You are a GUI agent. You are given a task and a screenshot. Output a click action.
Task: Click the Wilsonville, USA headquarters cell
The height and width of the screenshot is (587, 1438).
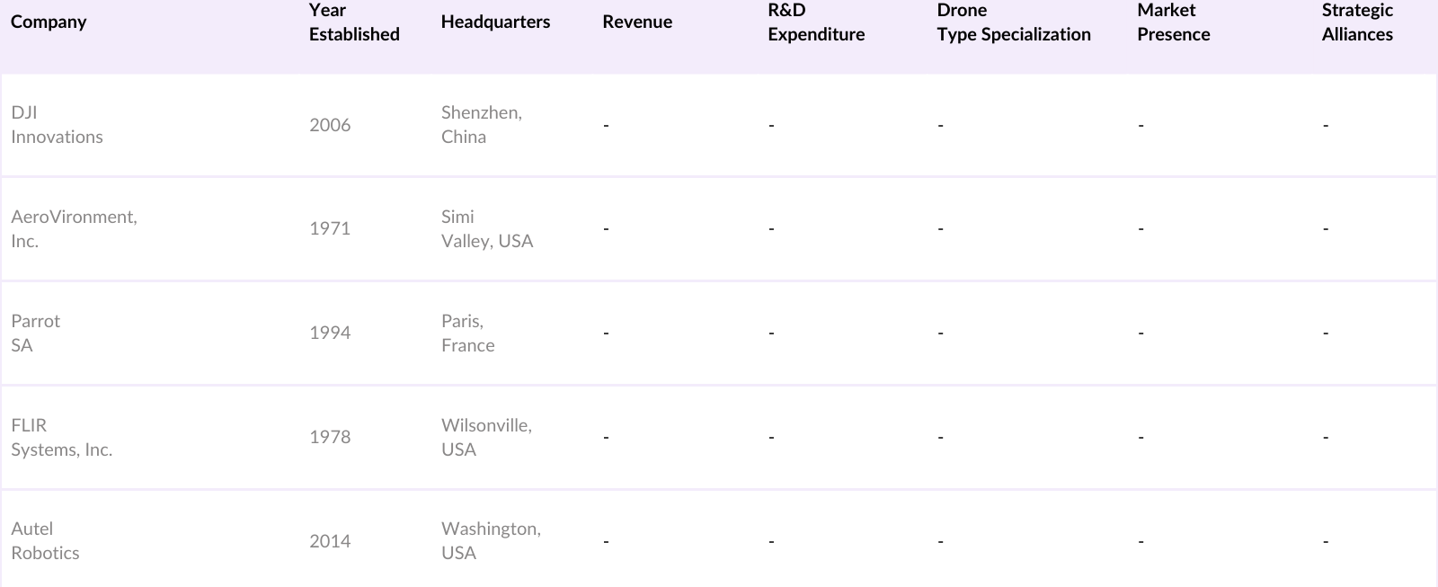(486, 438)
